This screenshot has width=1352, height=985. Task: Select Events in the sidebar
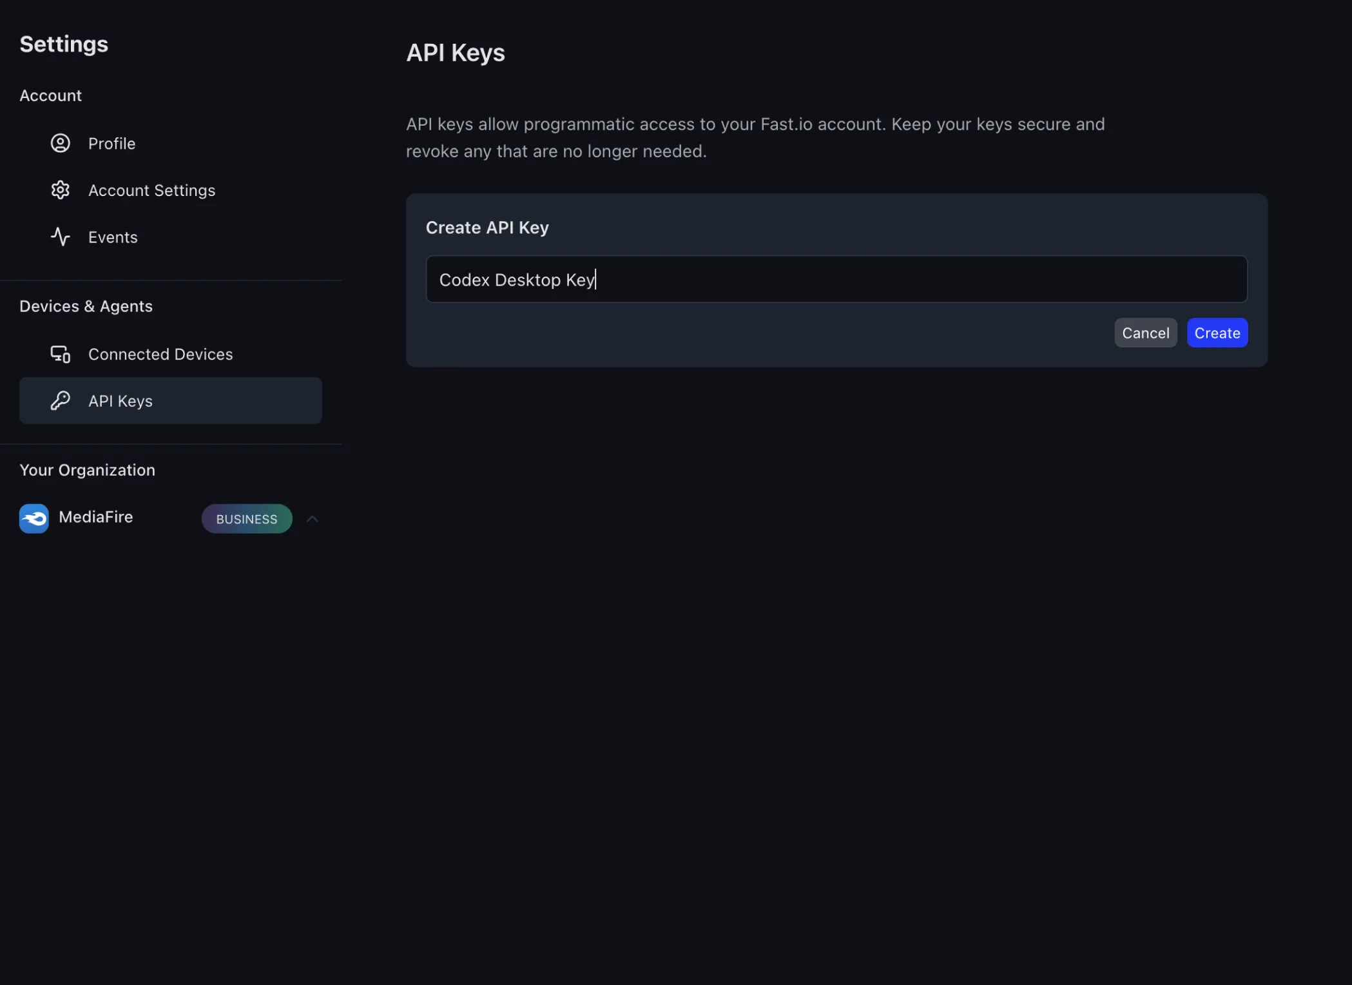click(x=113, y=236)
